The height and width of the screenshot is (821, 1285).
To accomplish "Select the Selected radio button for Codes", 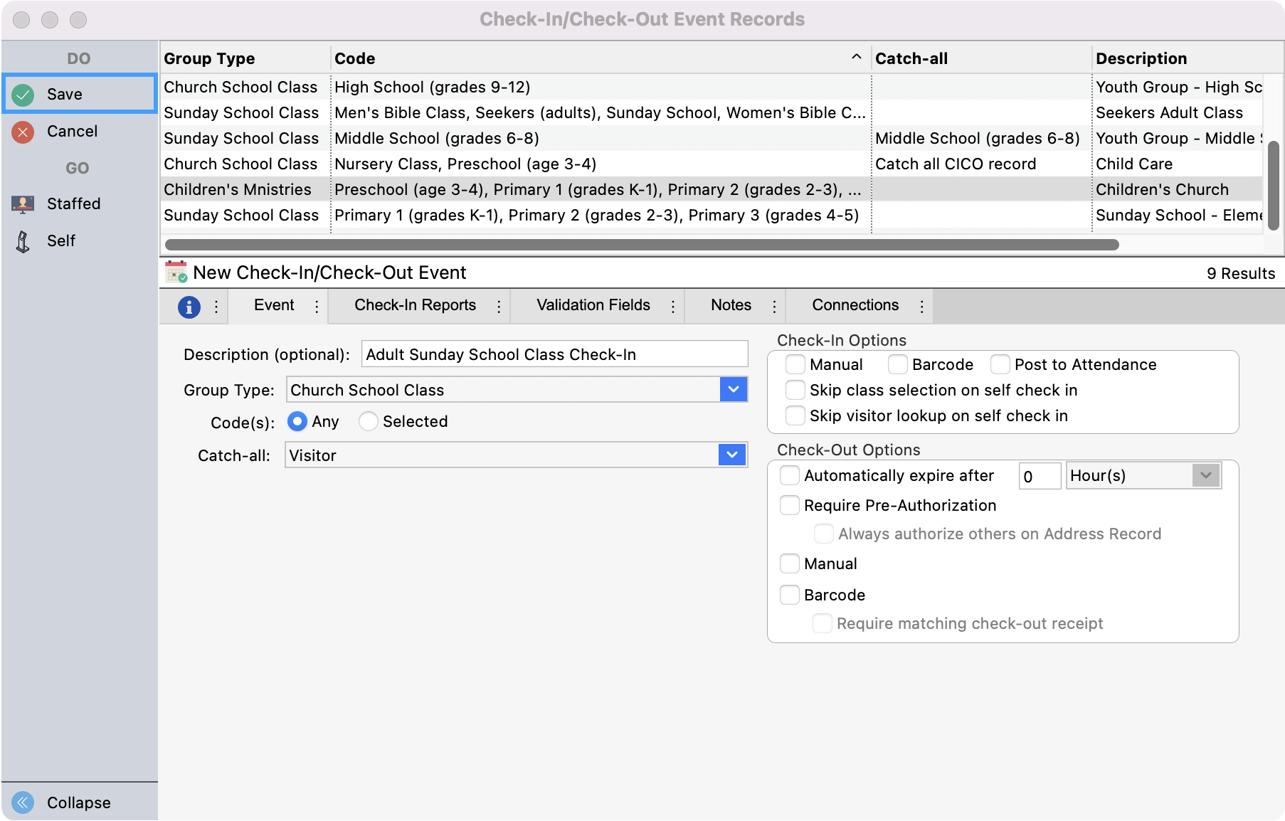I will pyautogui.click(x=369, y=421).
